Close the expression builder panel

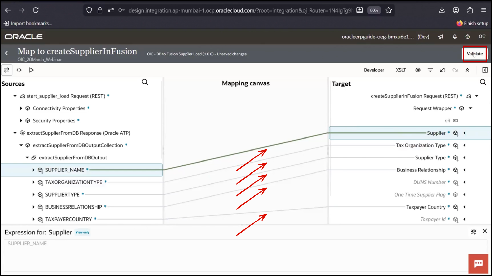(485, 231)
